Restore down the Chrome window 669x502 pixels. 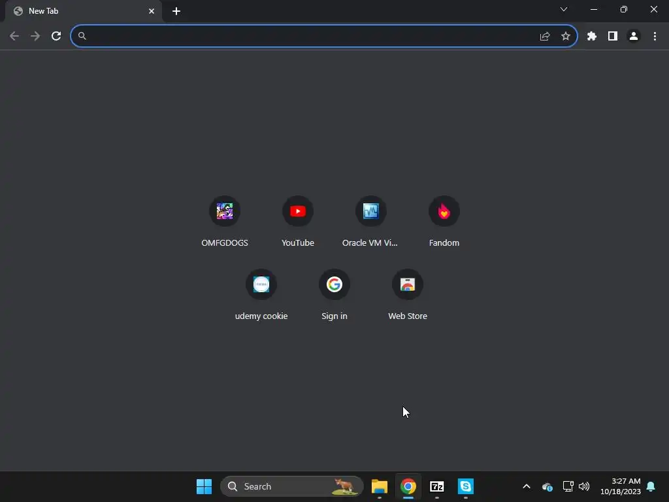click(x=624, y=9)
